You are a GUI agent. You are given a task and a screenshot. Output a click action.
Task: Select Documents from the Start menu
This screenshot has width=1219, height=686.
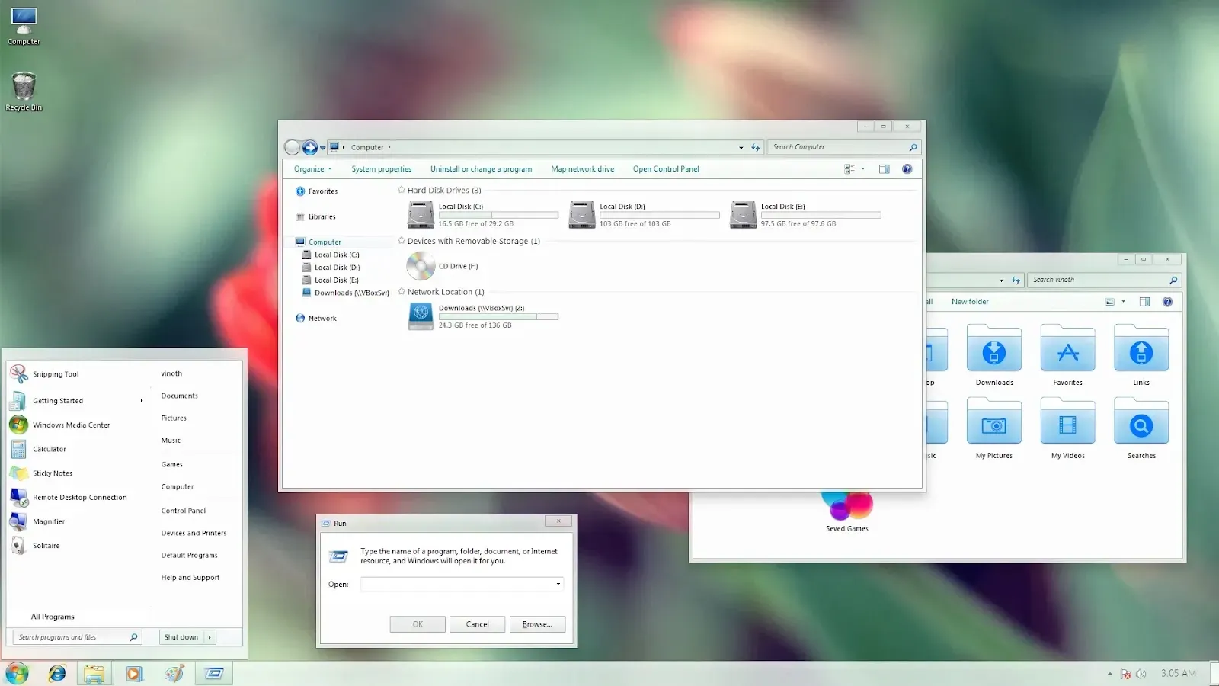coord(179,395)
